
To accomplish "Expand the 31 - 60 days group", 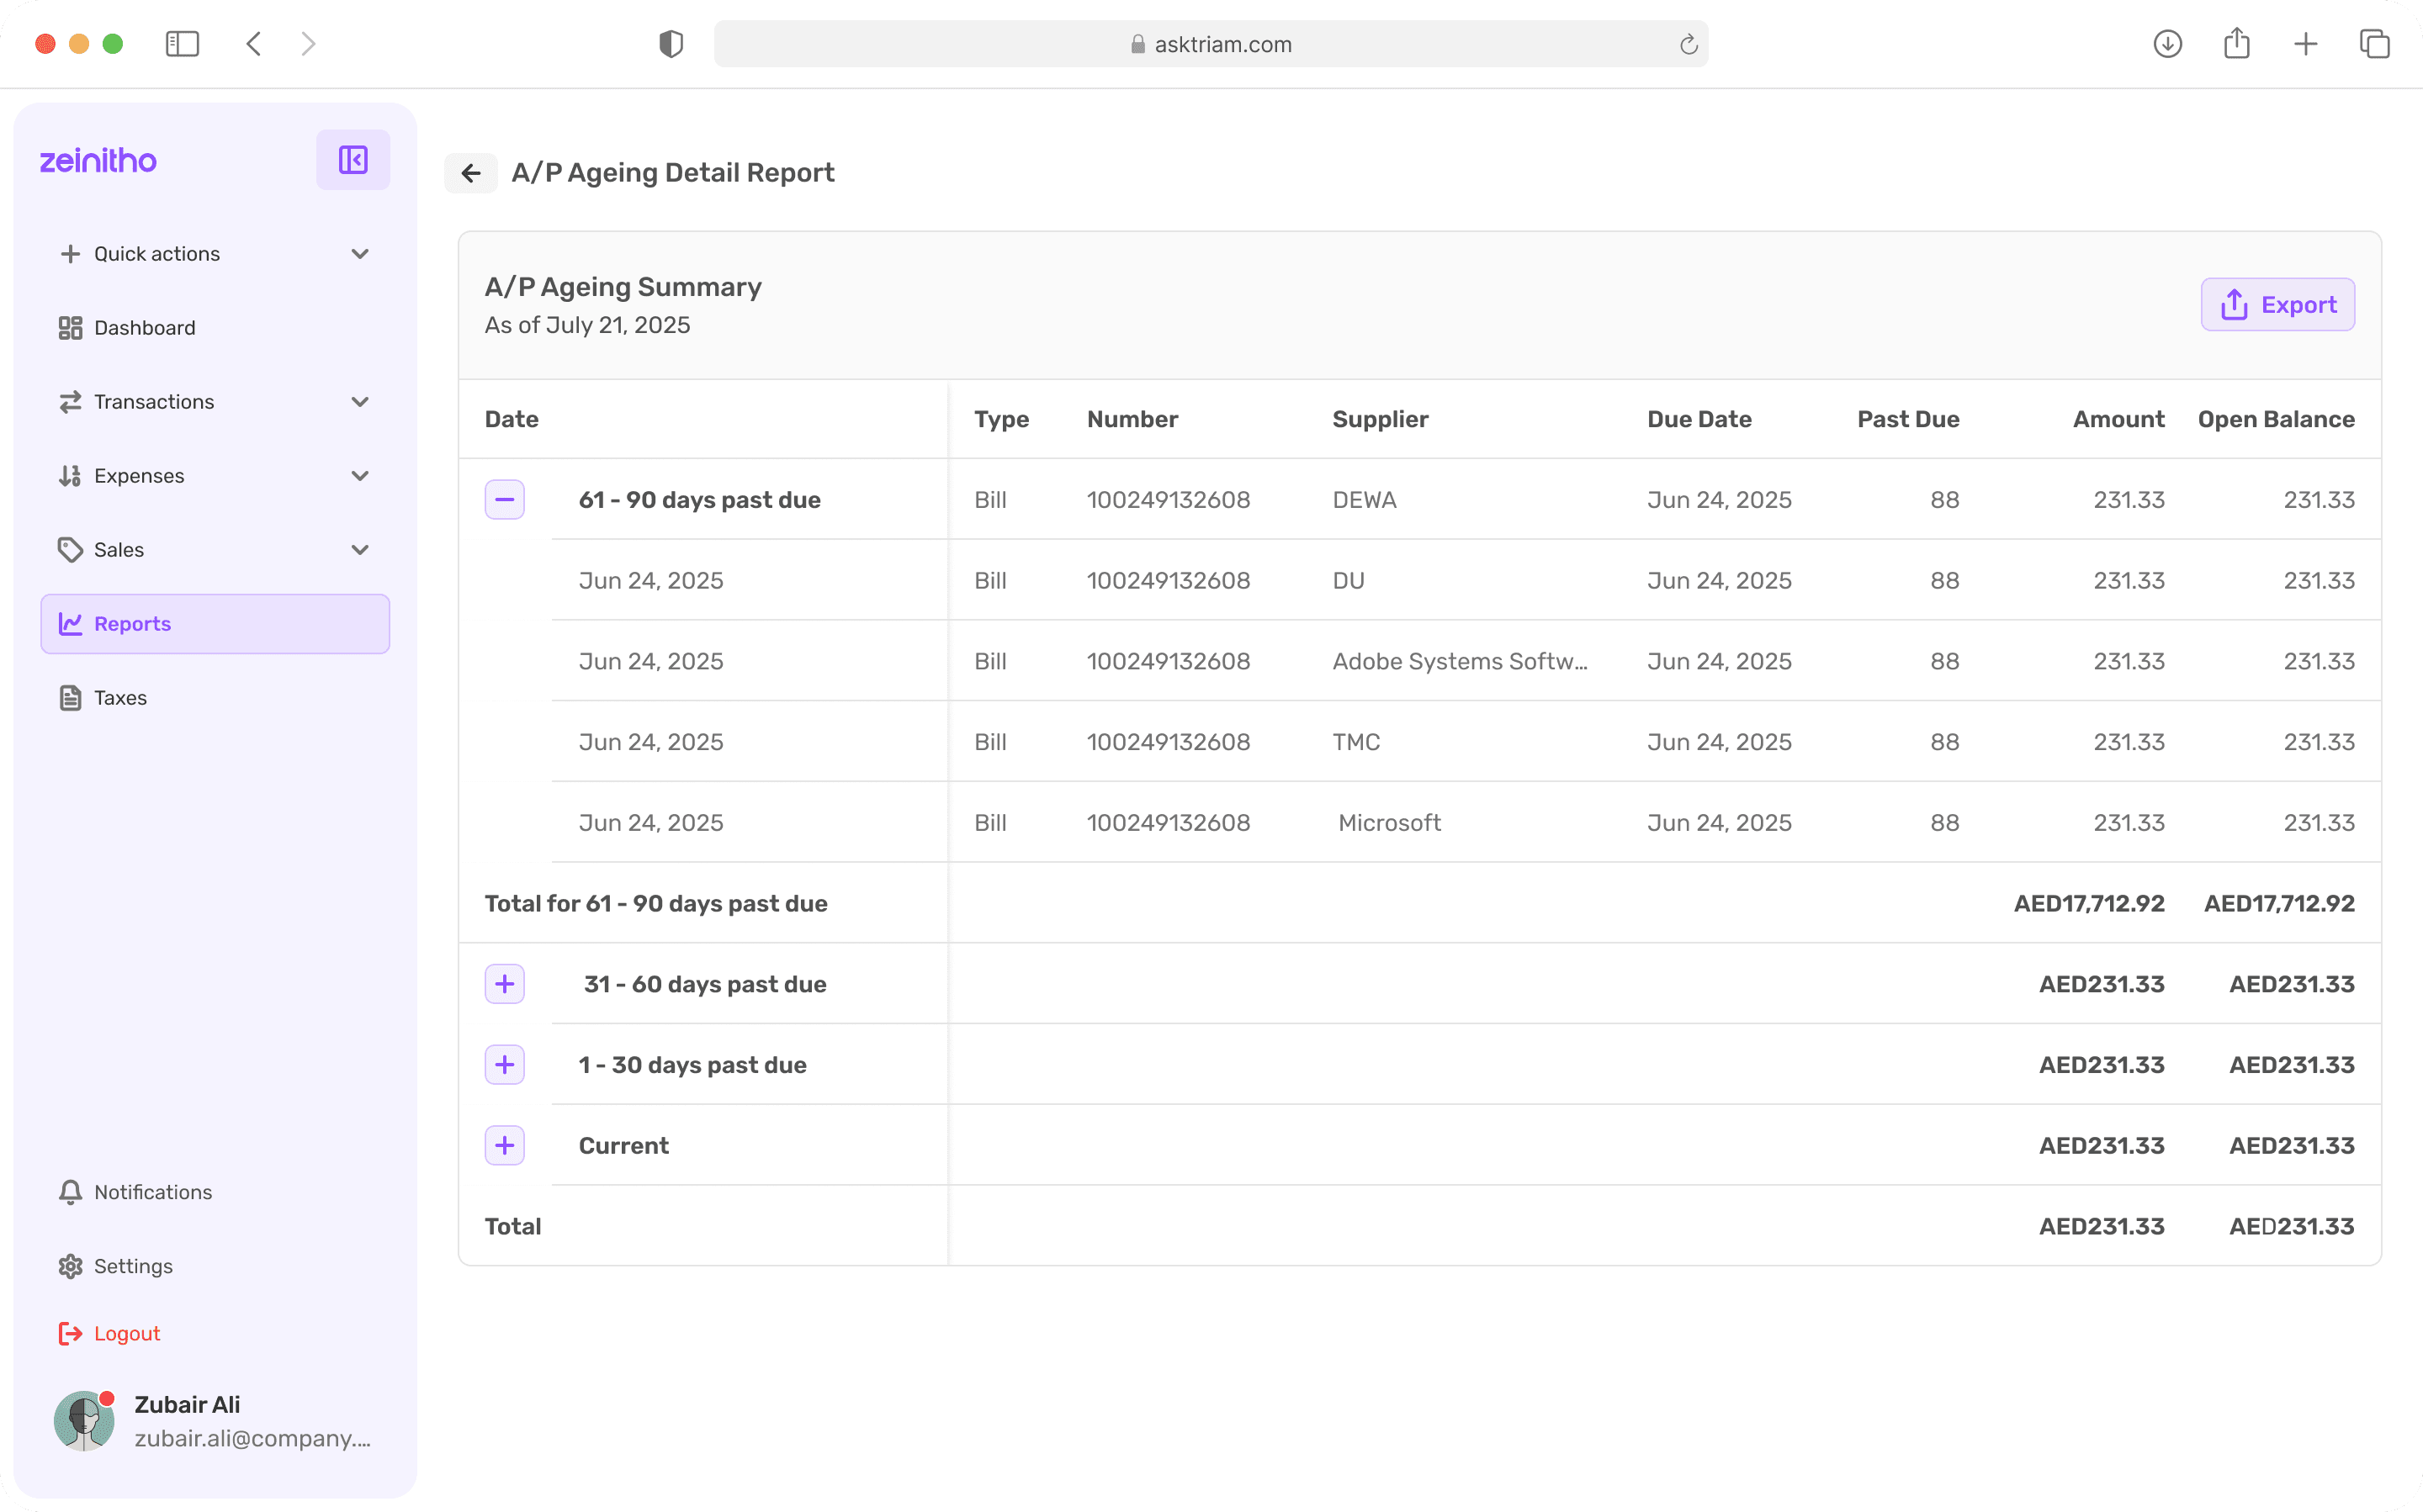I will coord(504,984).
